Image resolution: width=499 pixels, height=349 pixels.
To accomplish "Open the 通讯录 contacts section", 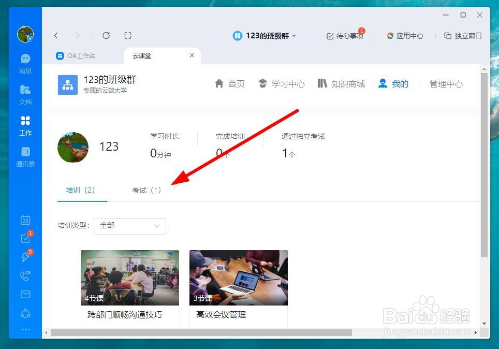I will click(x=25, y=157).
